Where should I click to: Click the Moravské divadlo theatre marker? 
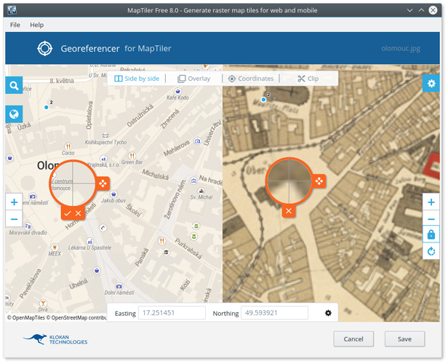click(28, 226)
